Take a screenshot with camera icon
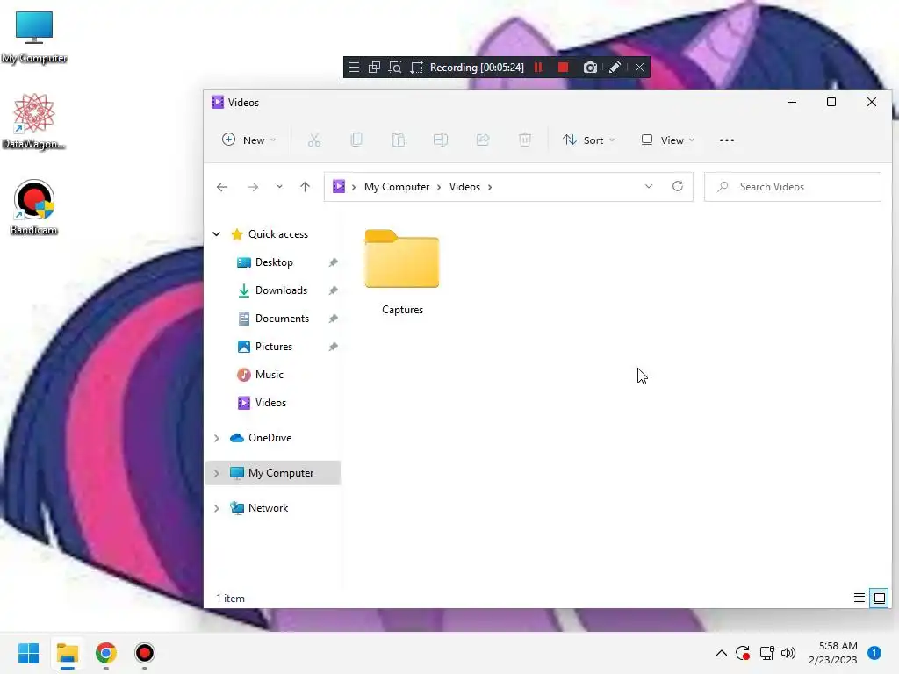 click(x=590, y=68)
